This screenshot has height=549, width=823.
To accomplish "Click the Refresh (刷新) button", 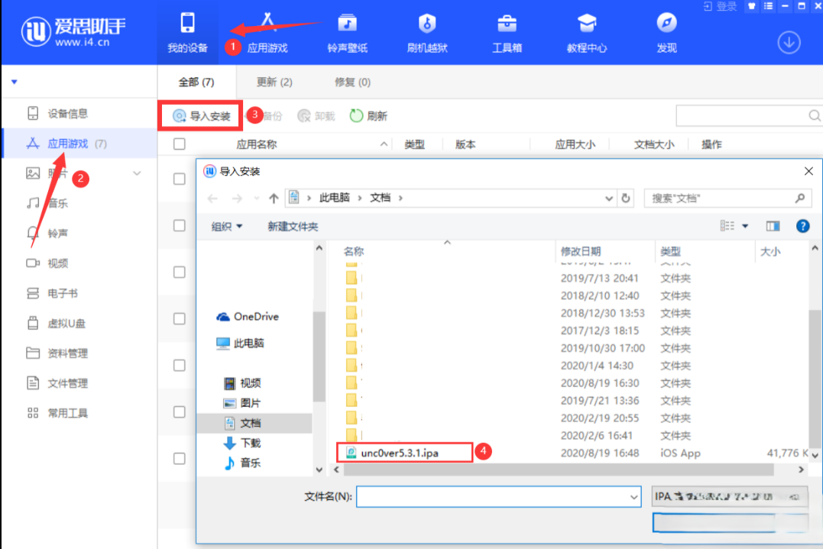I will click(x=368, y=116).
